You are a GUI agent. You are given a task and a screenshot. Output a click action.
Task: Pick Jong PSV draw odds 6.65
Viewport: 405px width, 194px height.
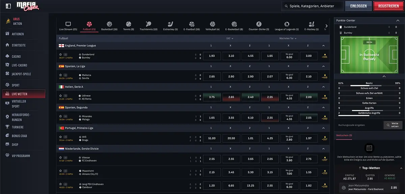[231, 186]
